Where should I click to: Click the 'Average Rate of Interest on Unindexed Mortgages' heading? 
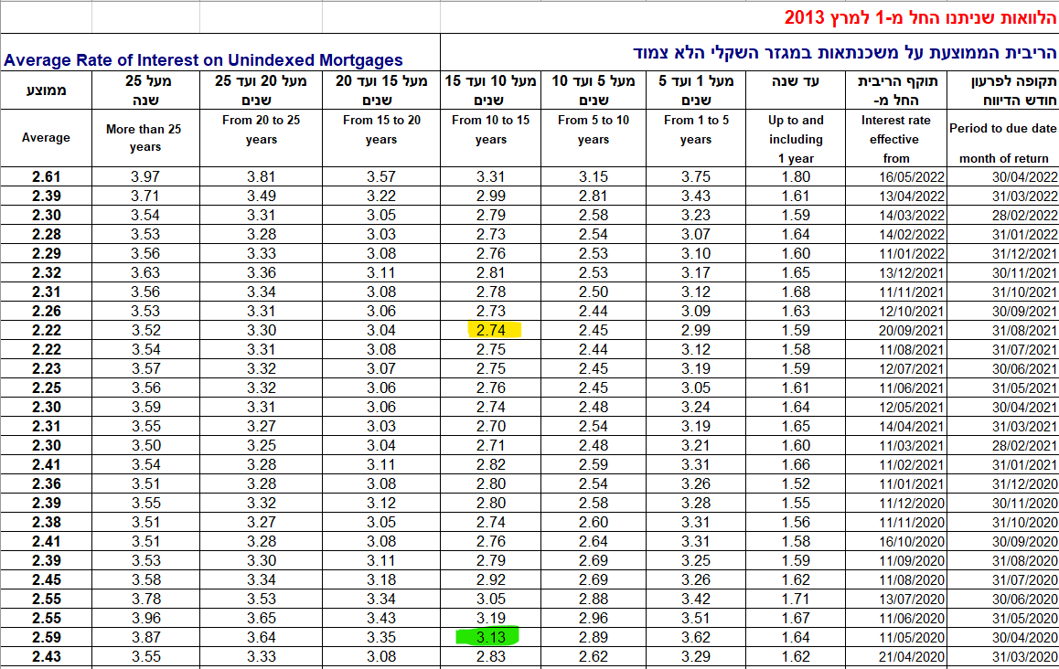point(203,60)
